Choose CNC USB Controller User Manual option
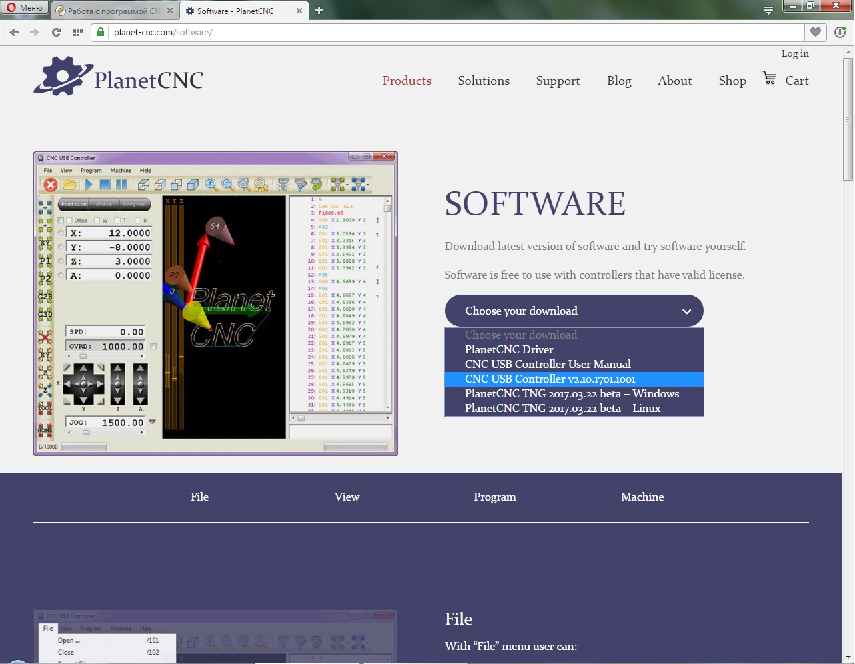This screenshot has width=855, height=664. point(574,364)
